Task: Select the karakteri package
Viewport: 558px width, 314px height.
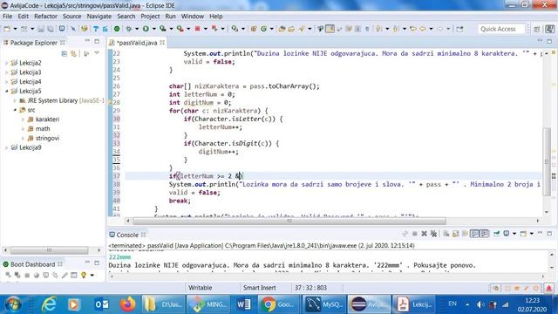Action: coord(47,119)
